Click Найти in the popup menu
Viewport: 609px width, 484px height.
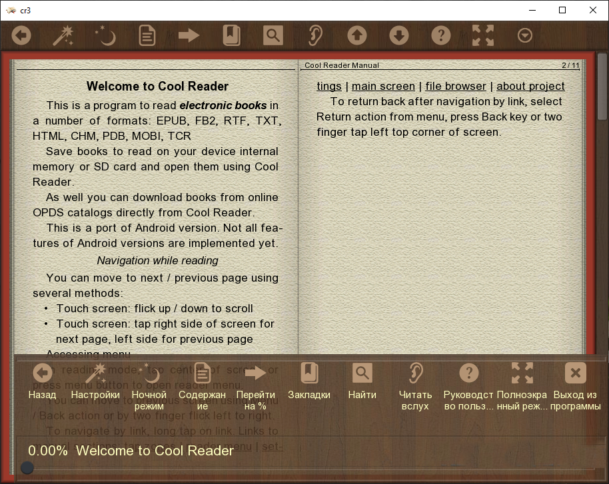pos(362,381)
